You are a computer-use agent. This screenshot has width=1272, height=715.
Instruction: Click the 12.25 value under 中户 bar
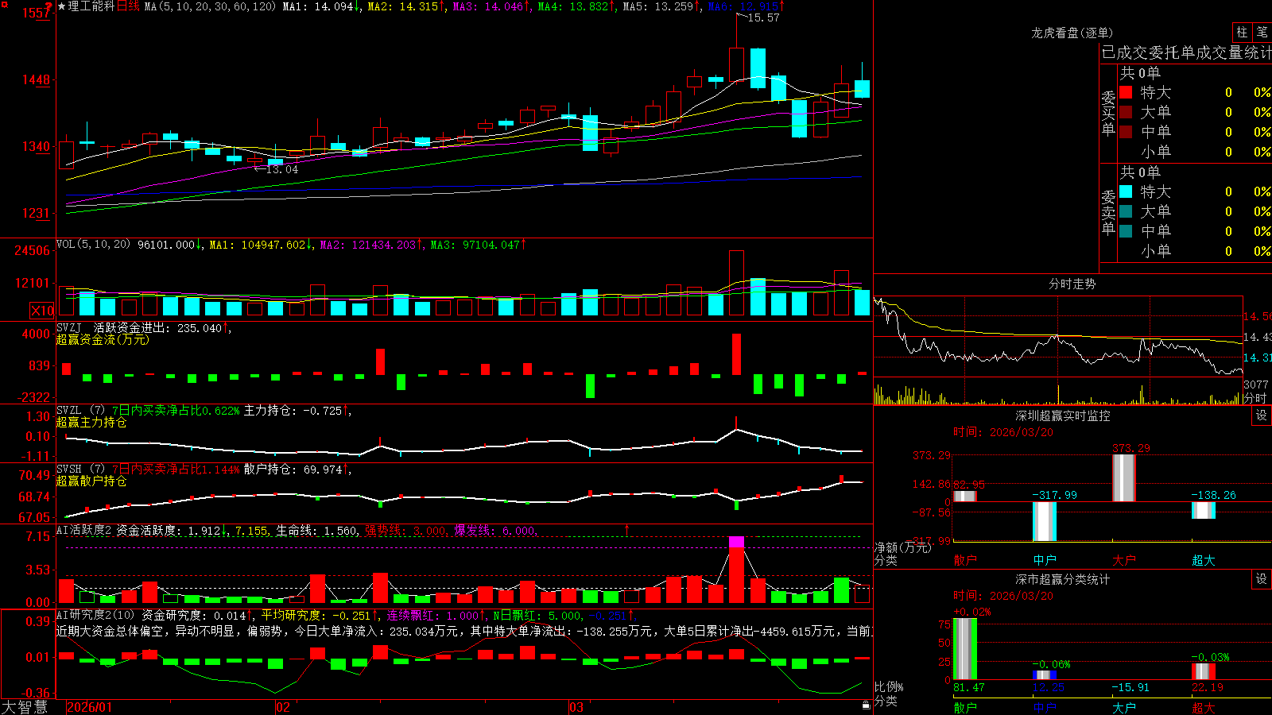(1049, 687)
